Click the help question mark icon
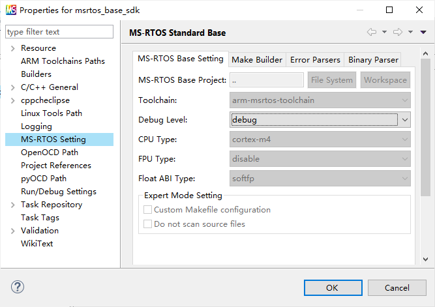 point(18,287)
